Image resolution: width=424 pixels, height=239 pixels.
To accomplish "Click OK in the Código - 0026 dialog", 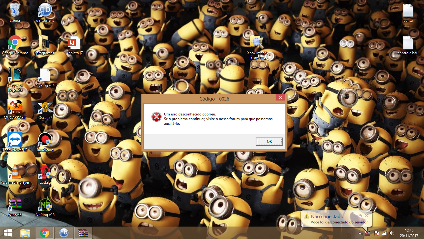I will (269, 142).
